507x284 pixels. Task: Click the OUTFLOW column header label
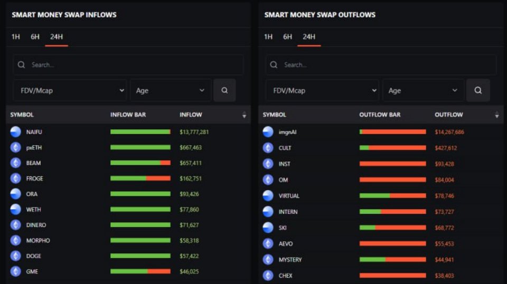point(449,115)
